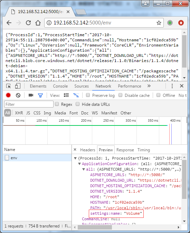Focus the network Filter input

point(29,104)
